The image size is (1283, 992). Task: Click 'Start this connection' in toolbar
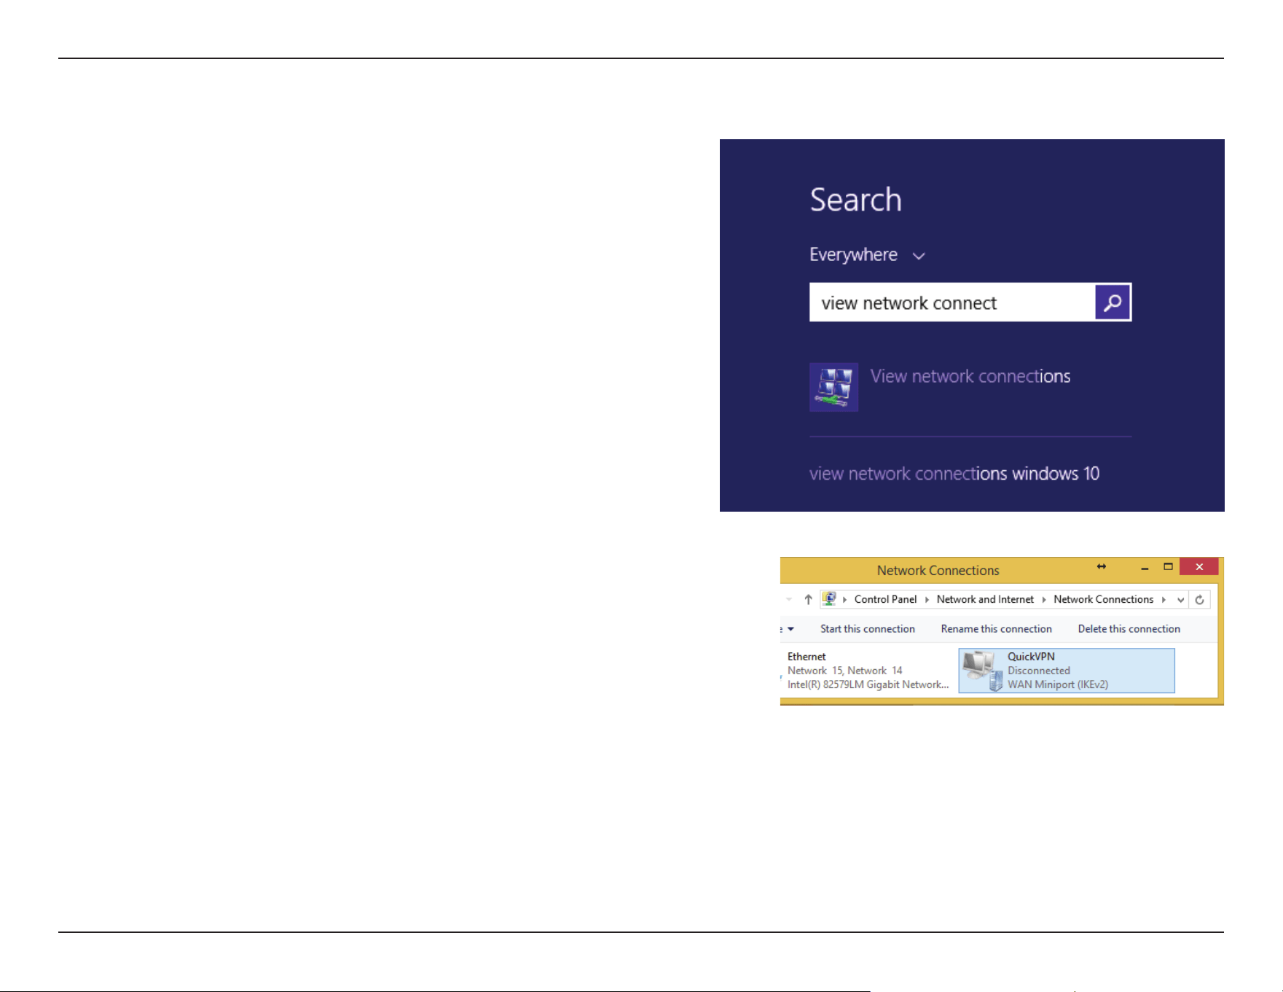(x=867, y=629)
